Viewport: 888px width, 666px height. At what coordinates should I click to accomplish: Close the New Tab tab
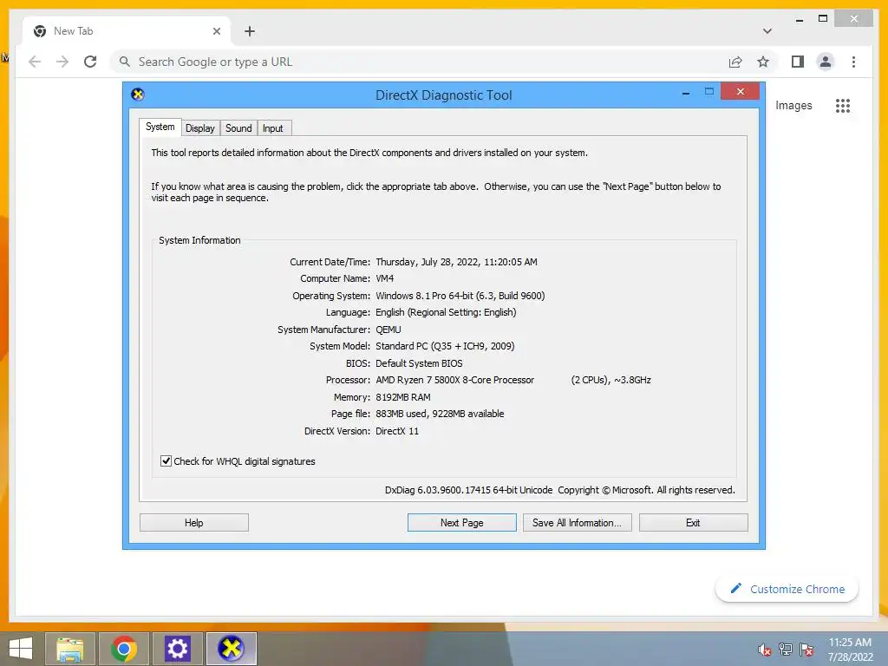216,31
